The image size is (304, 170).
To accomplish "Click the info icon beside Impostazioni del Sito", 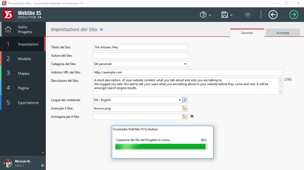I will pos(101,29).
